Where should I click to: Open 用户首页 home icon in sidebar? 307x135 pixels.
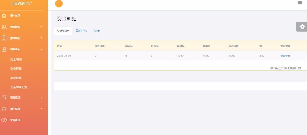pos(4,16)
